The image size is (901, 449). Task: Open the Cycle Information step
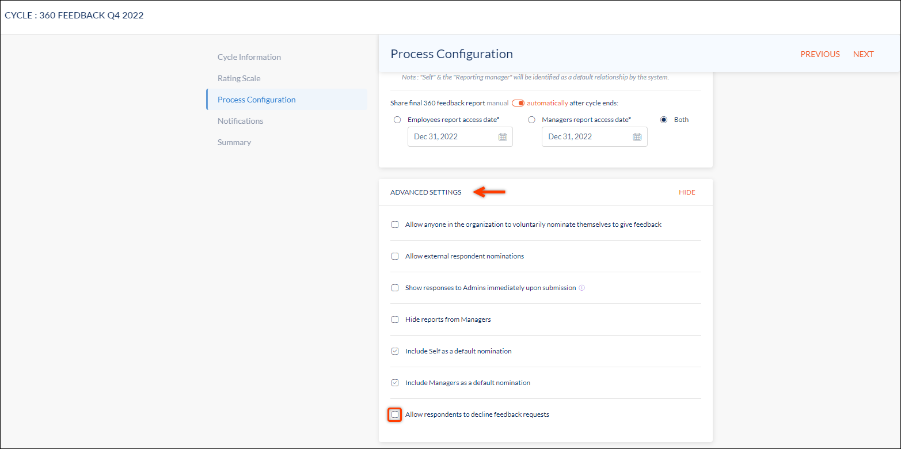[x=249, y=57]
